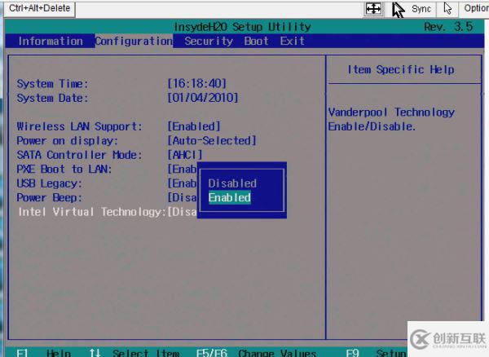The width and height of the screenshot is (489, 357).
Task: Click the Select Item hint in footer
Action: [134, 353]
